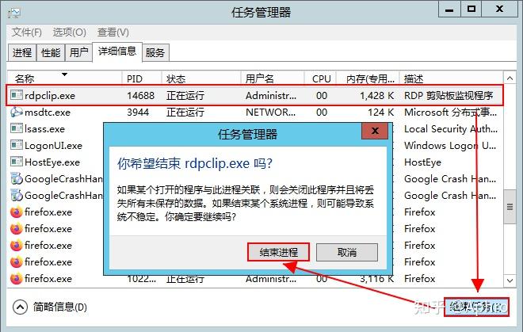
Task: Click the LogonUI.exe process icon
Action: point(17,145)
